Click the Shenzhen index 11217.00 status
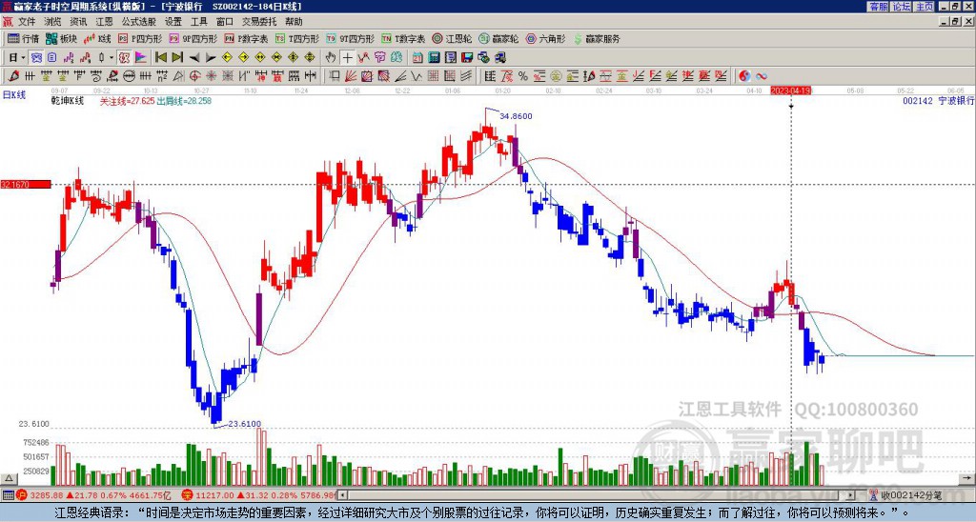 pyautogui.click(x=260, y=495)
